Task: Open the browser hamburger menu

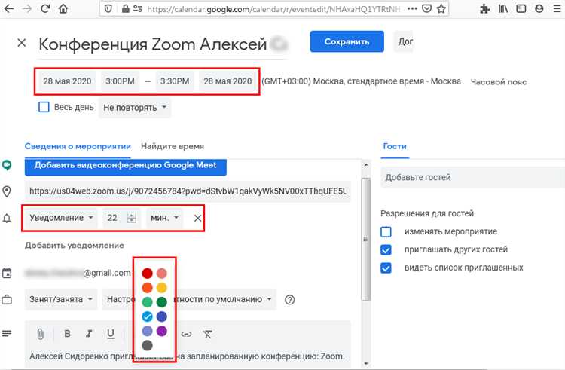Action: [557, 8]
